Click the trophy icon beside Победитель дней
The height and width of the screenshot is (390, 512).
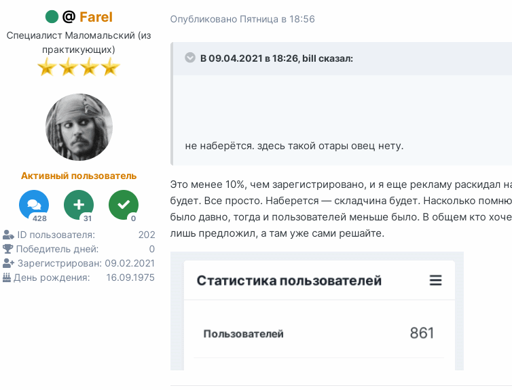point(8,249)
